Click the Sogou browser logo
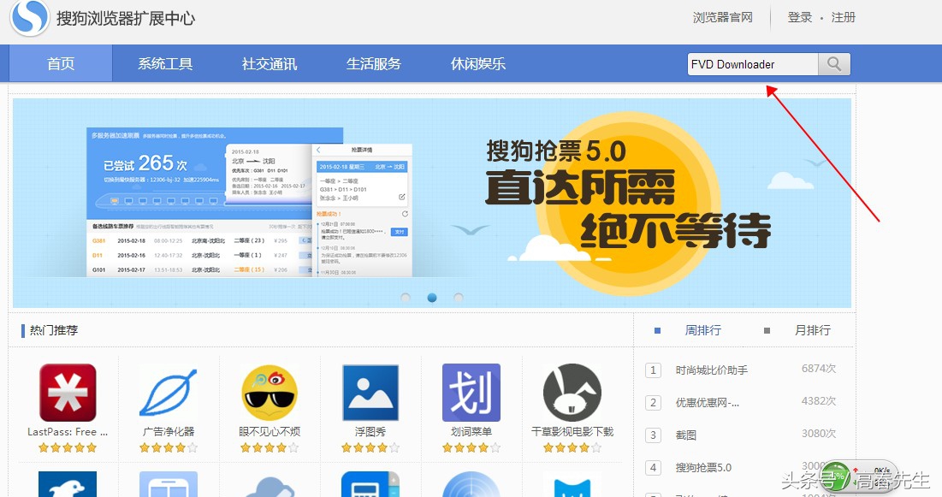 click(28, 17)
